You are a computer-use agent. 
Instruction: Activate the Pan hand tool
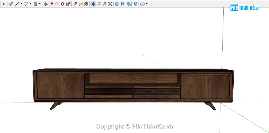(99, 4)
